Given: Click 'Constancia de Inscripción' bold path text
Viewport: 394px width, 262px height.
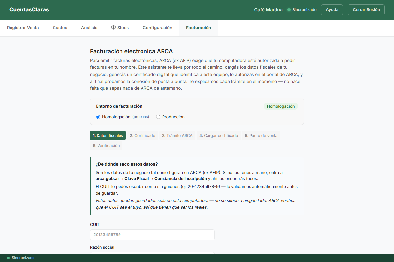Looking at the screenshot, I should 181,179.
